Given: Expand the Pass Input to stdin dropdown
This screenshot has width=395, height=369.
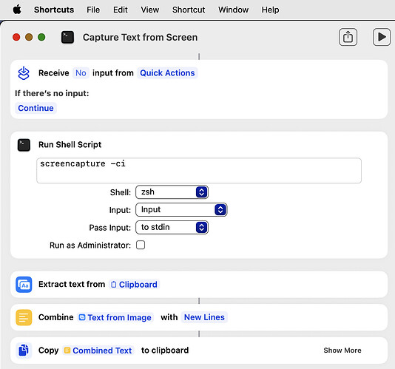Looking at the screenshot, I should tap(172, 228).
